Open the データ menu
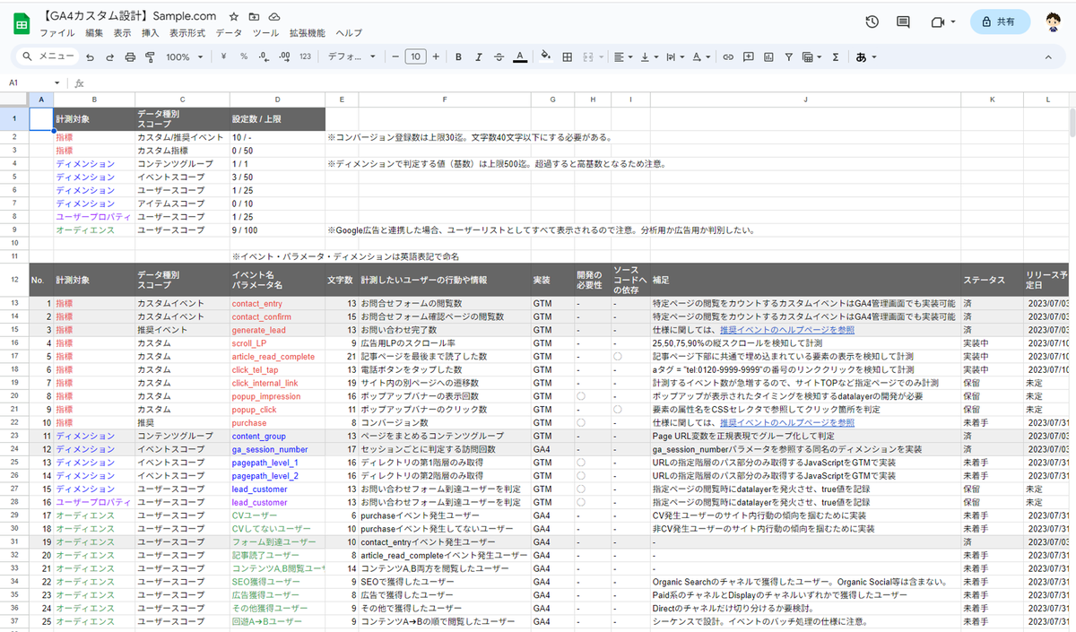Screen dimensions: 1076x632 point(229,33)
